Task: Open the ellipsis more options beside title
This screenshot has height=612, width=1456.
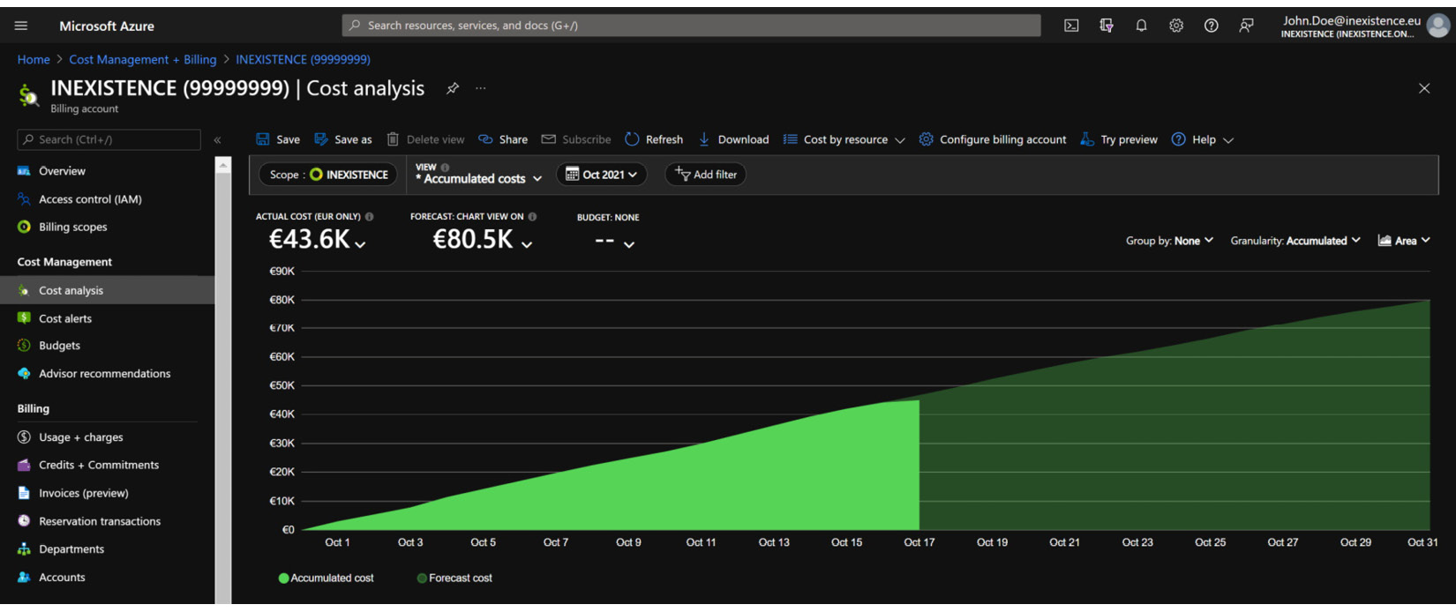Action: coord(481,88)
